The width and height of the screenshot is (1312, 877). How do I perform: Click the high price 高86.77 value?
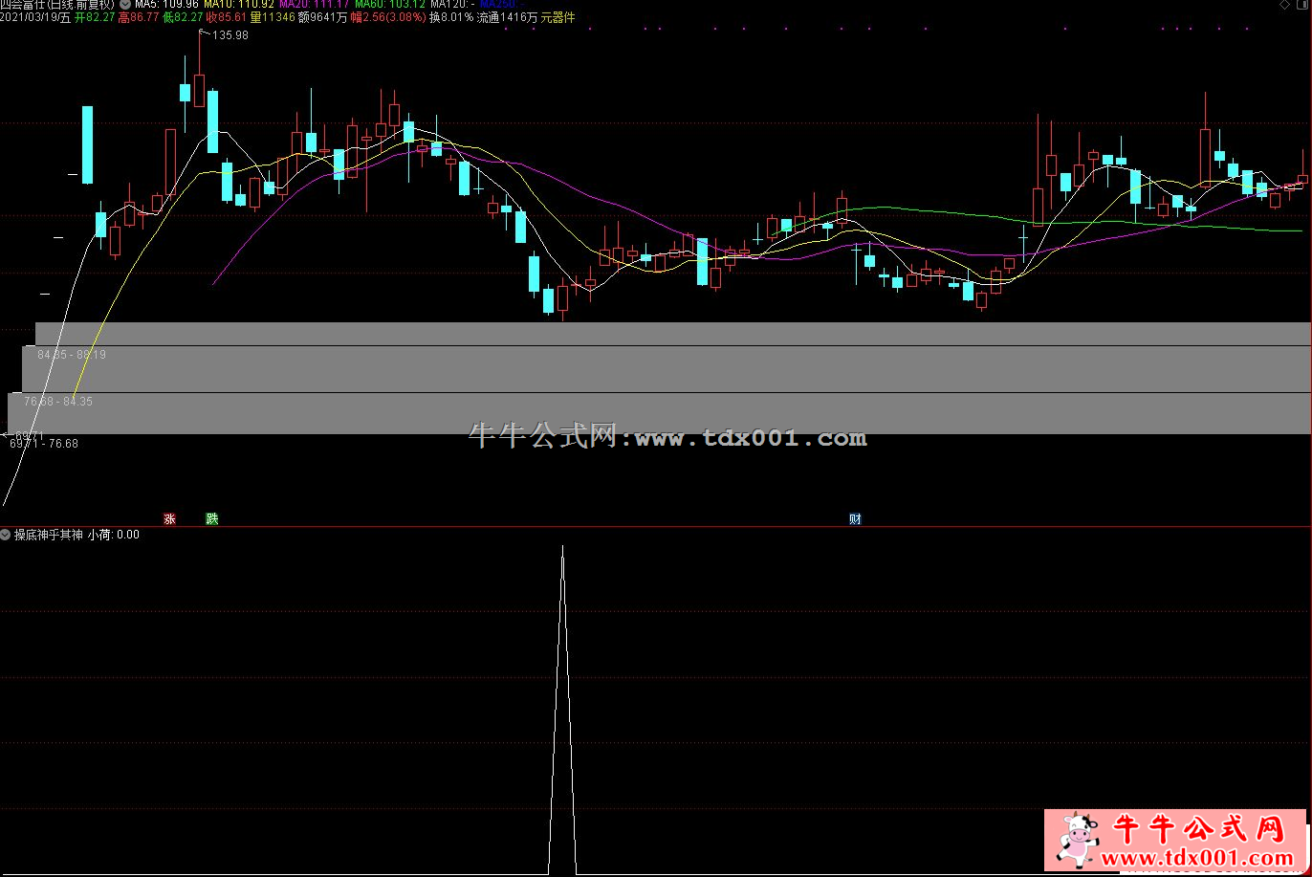139,17
